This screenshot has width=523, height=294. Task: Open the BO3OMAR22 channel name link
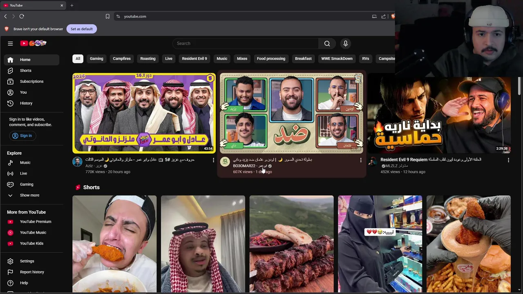250,166
